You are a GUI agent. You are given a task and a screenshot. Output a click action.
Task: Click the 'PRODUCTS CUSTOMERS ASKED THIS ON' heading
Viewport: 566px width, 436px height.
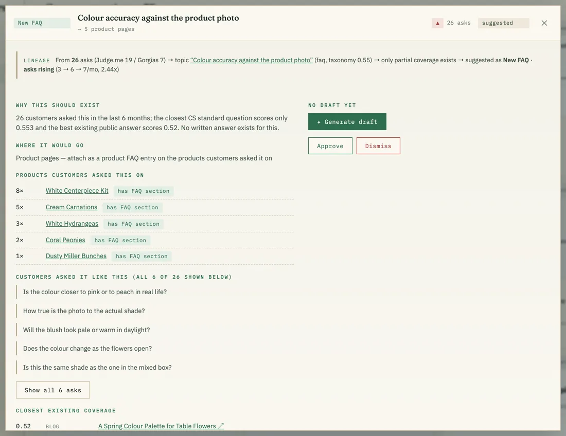point(80,175)
